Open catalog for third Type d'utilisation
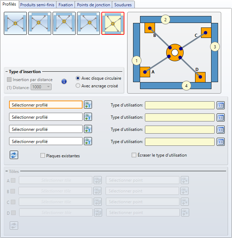232x238 pixels. click(221, 130)
